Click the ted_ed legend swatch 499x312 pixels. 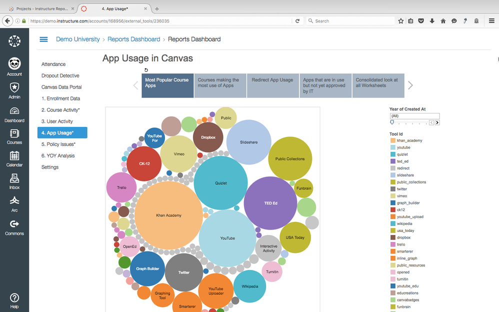393,161
